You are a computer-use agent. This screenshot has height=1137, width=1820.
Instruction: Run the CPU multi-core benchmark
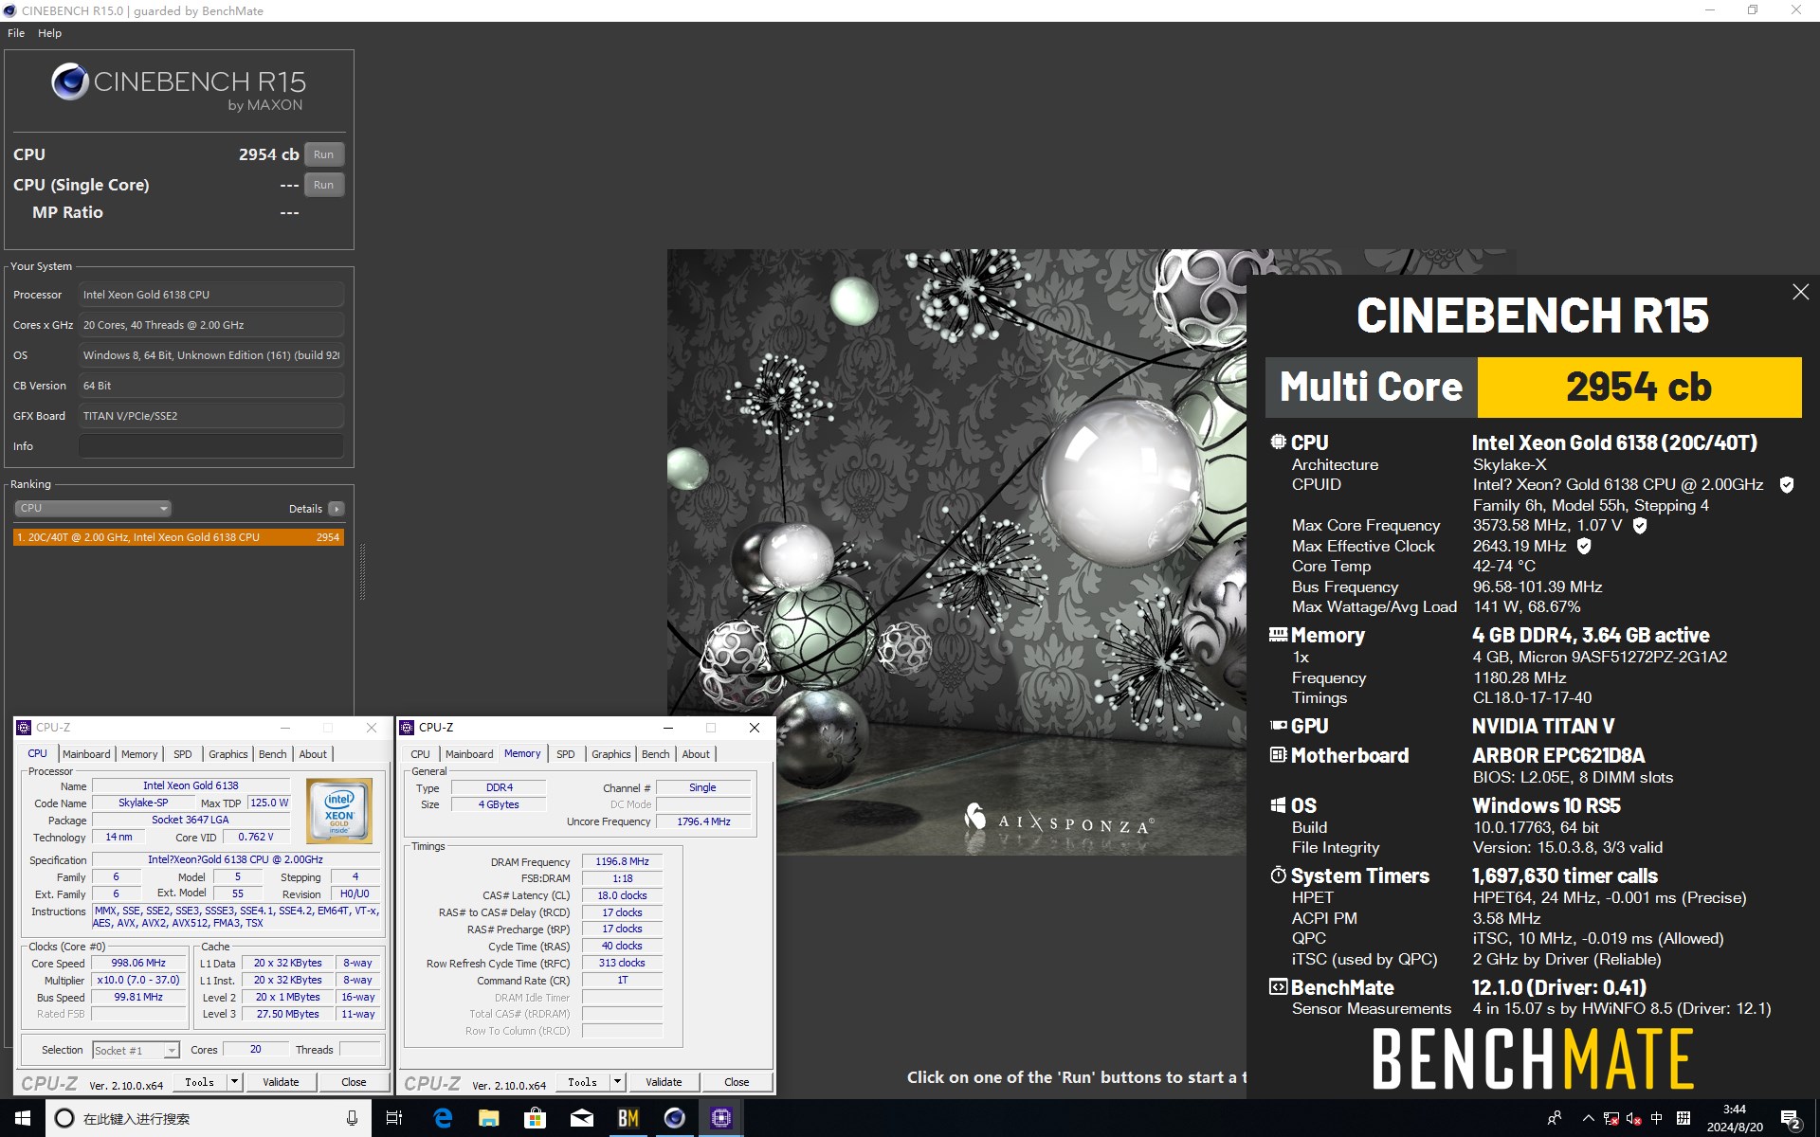click(324, 154)
